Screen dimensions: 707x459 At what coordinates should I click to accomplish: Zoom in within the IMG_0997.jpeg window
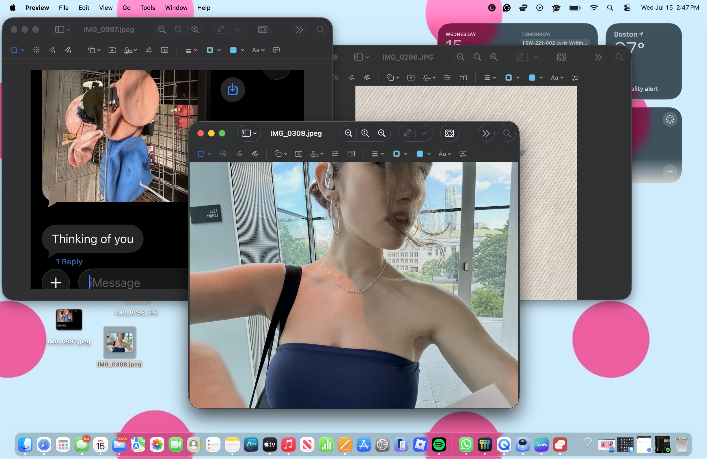[195, 29]
